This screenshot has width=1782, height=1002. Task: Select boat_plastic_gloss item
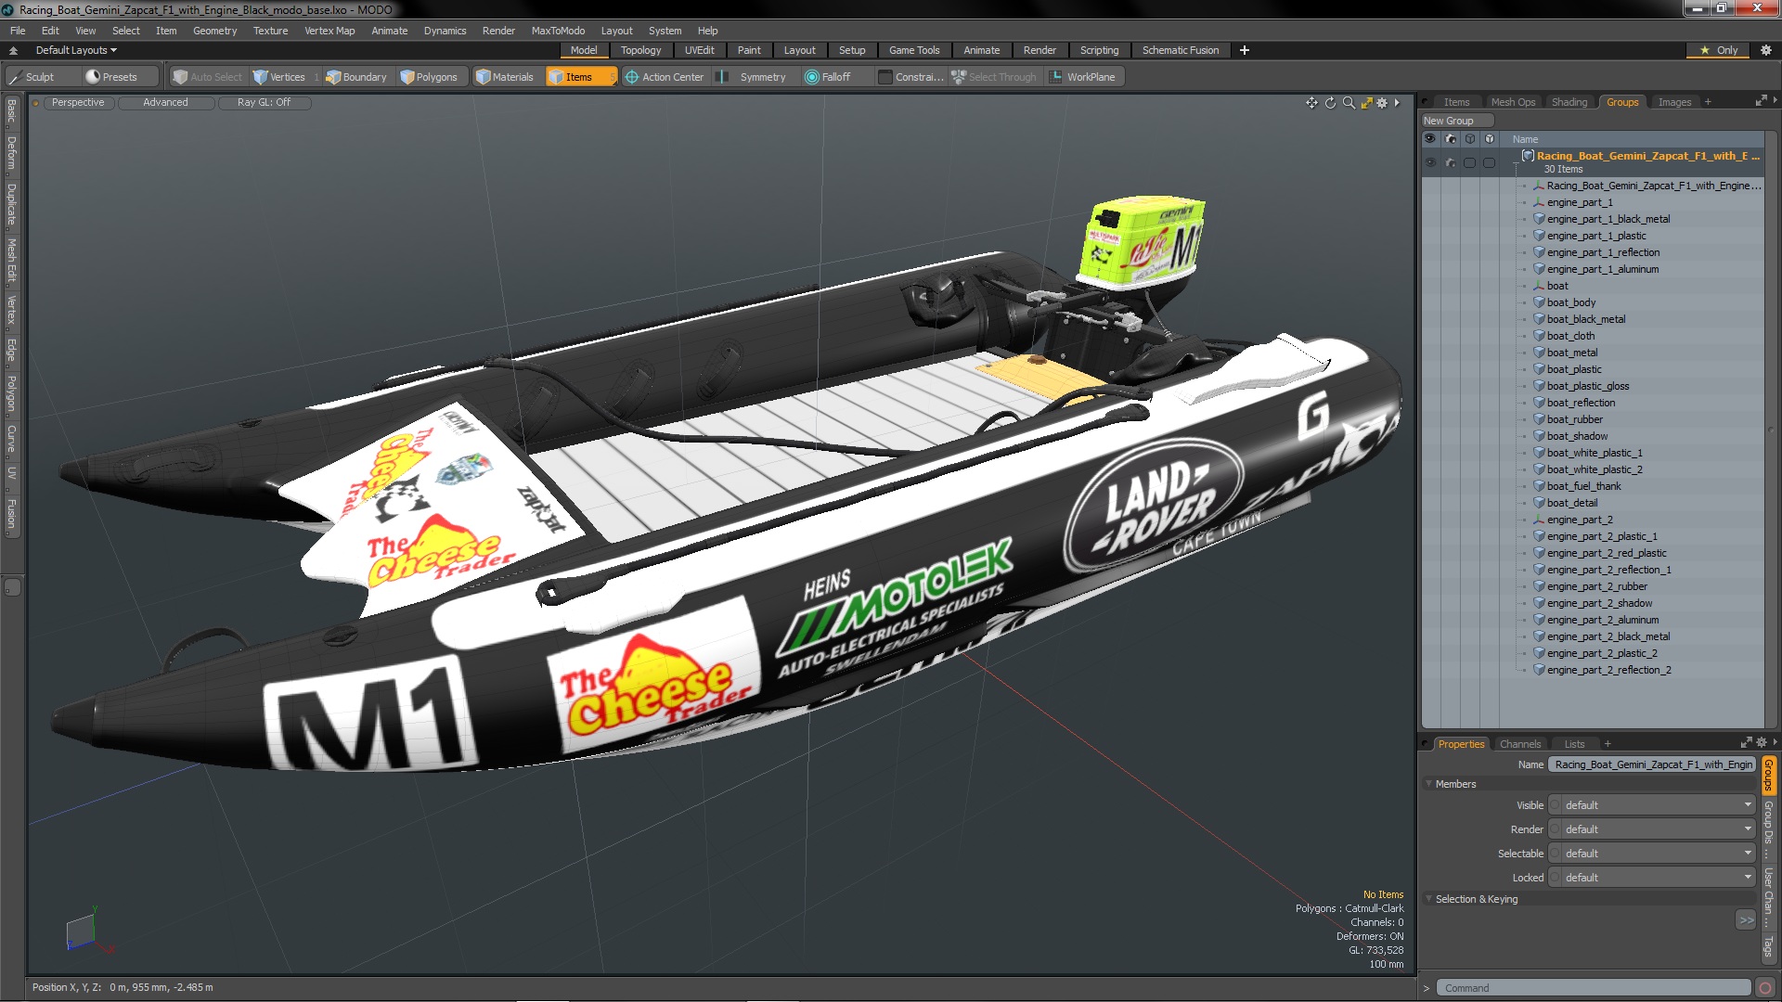coord(1587,386)
